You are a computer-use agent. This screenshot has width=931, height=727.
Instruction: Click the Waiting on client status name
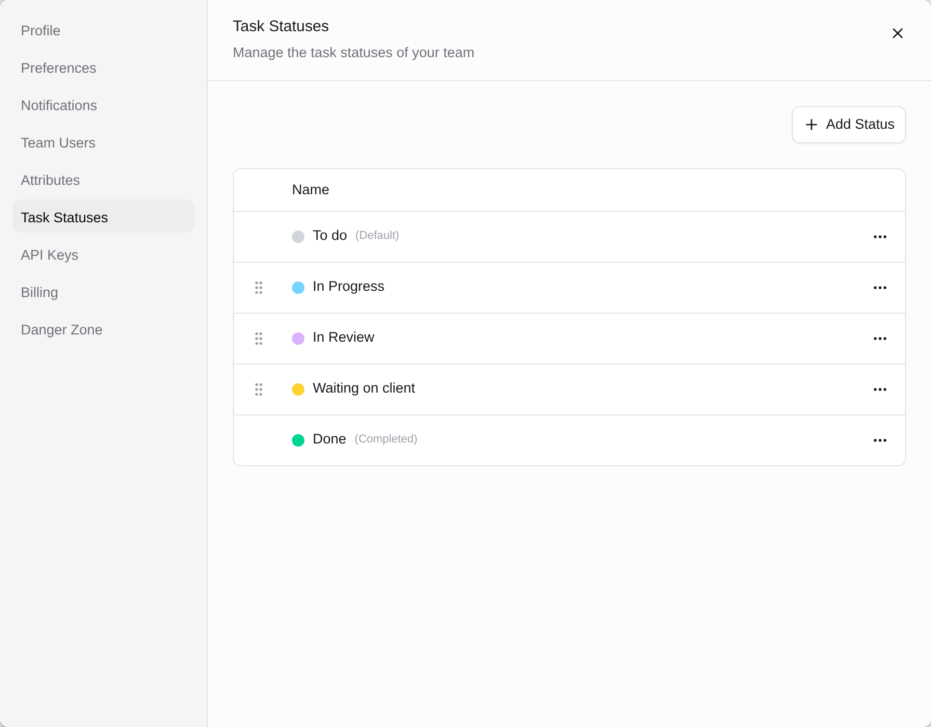pos(364,388)
